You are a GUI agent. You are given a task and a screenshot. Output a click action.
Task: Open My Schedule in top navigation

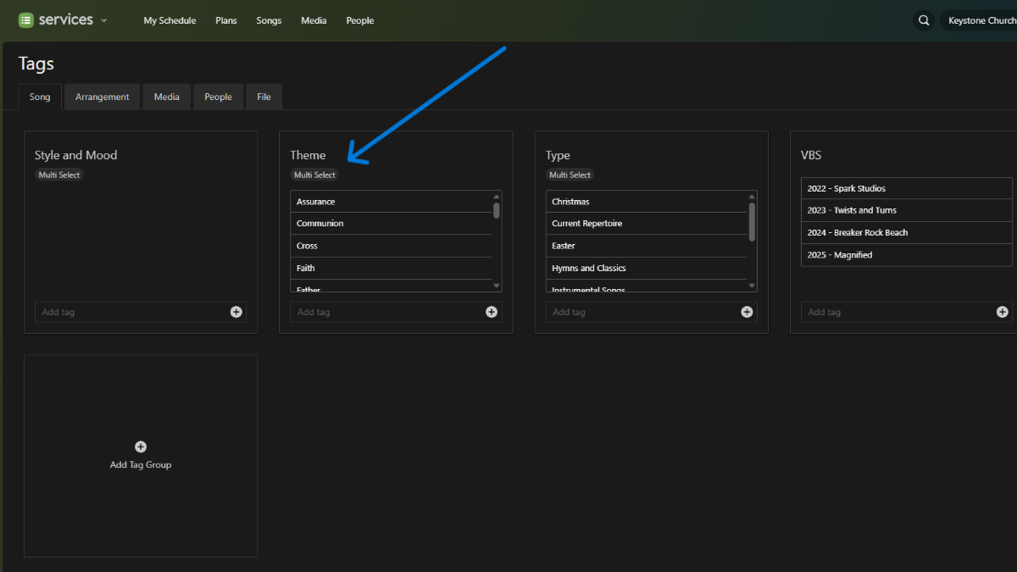click(x=169, y=20)
